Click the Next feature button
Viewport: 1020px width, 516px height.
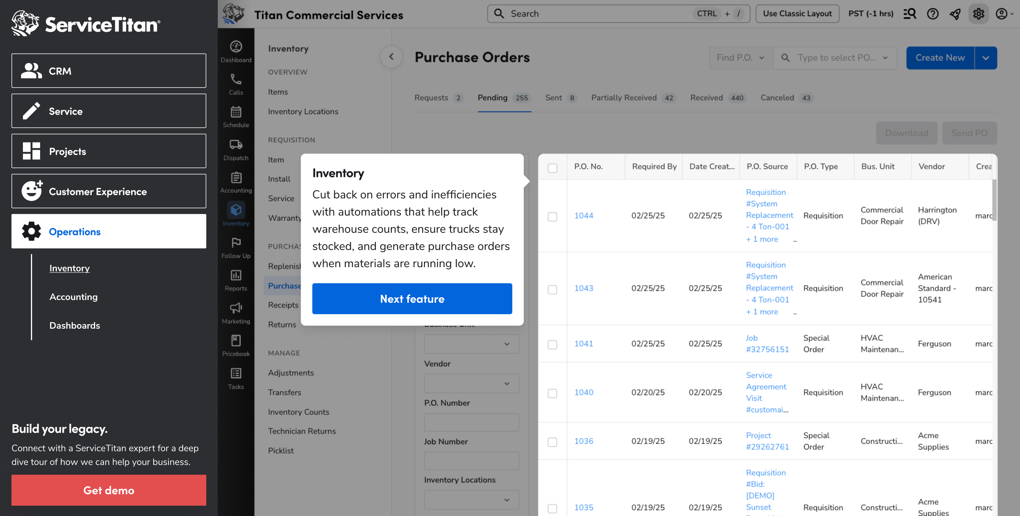[412, 299]
